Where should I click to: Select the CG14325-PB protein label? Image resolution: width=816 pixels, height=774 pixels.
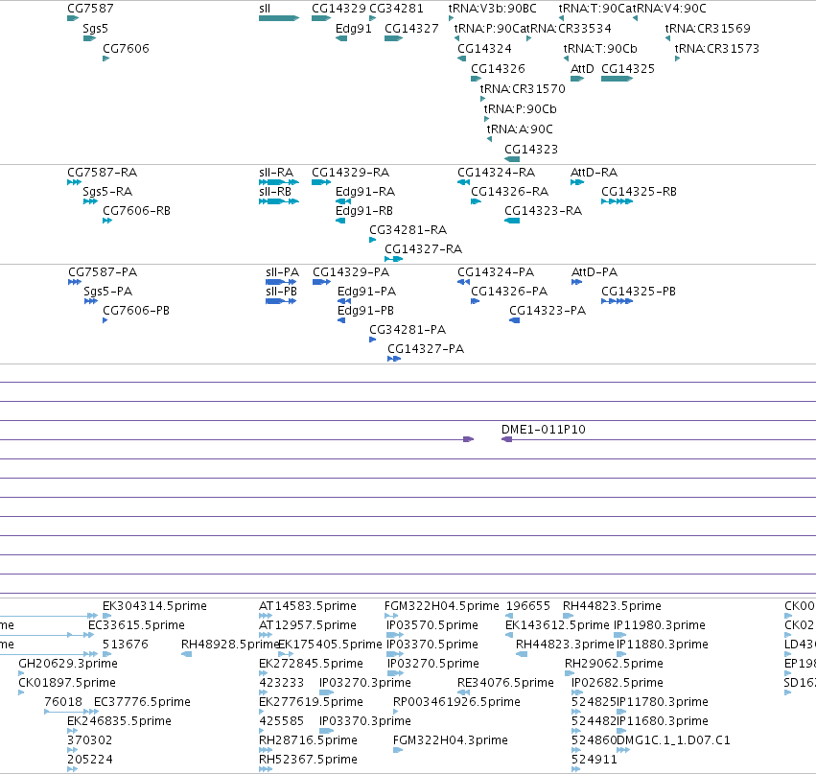coord(639,292)
